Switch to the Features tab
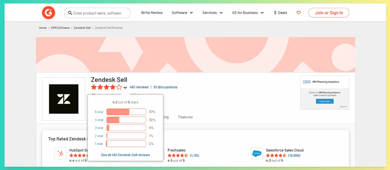 186,117
